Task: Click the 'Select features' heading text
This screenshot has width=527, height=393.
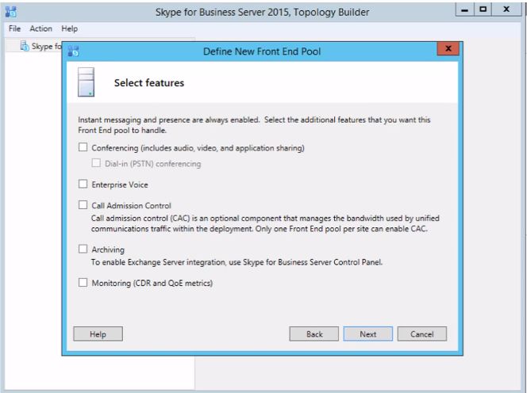Action: pos(149,83)
